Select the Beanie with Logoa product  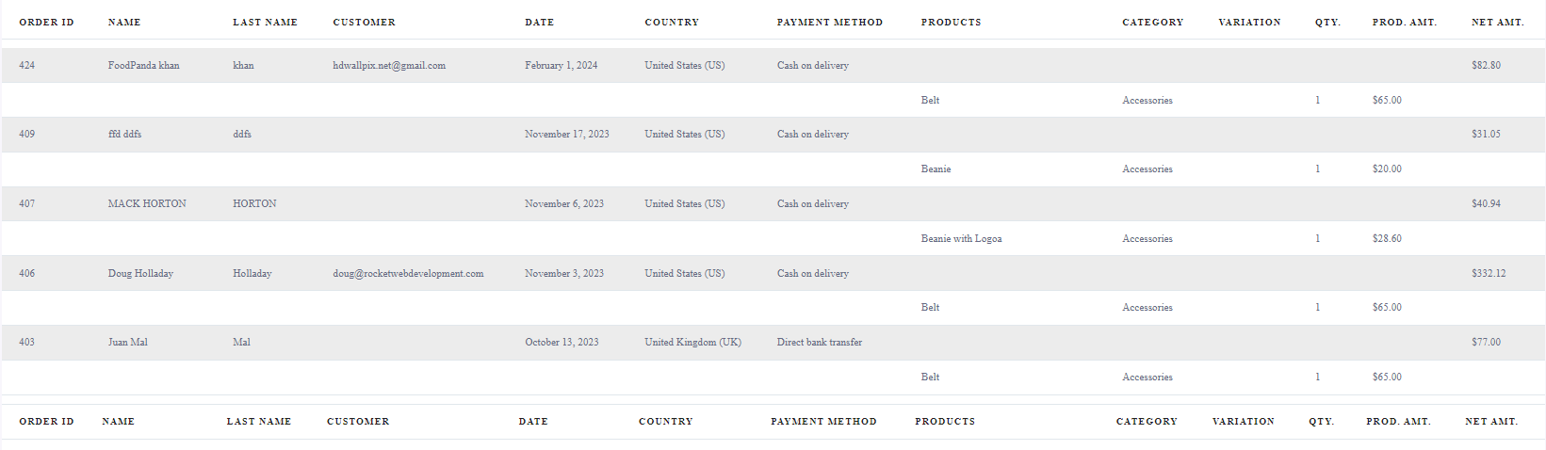(961, 238)
